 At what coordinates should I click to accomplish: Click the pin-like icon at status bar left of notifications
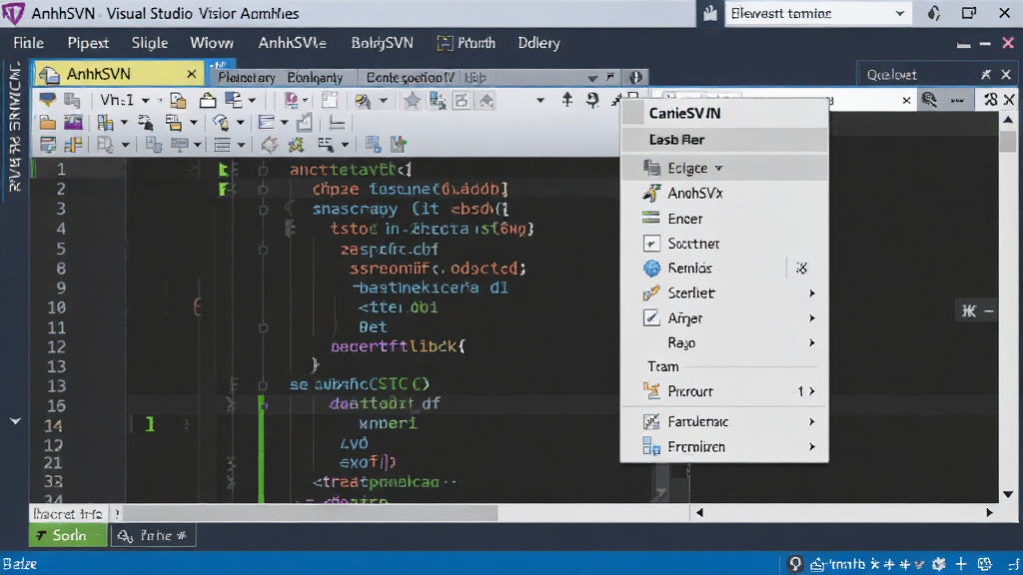coord(795,564)
